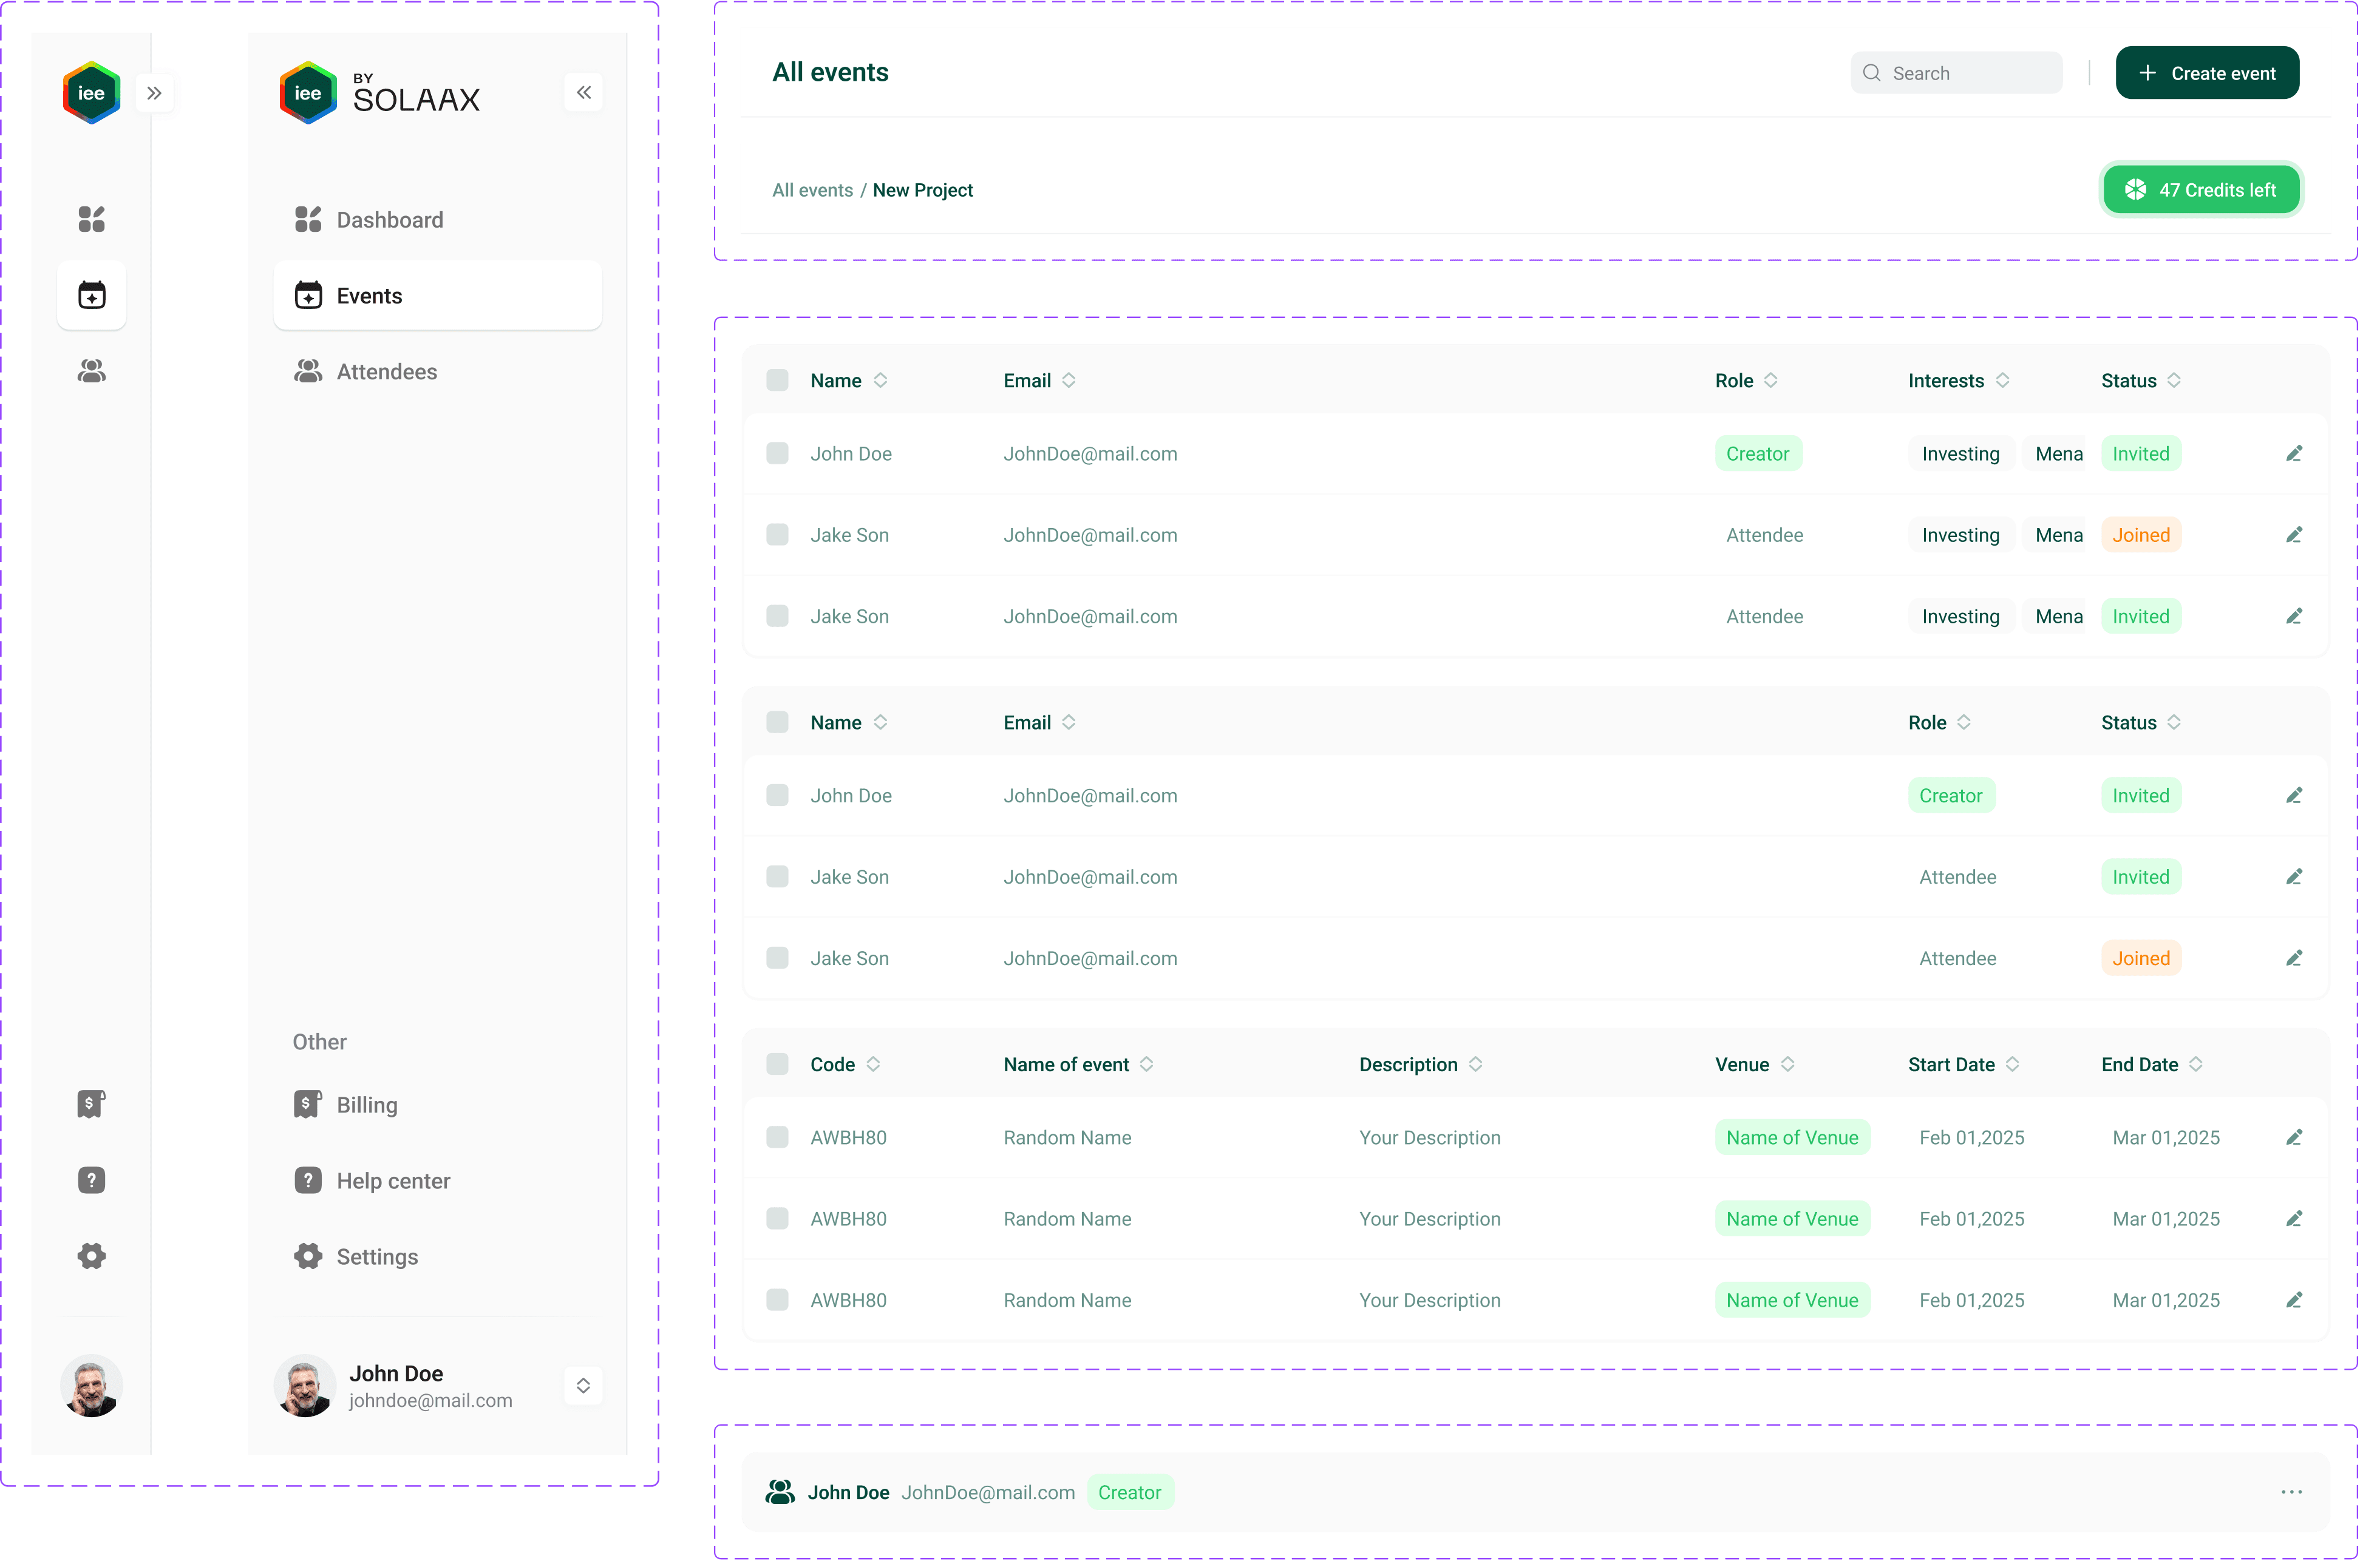Screen dimensions: 2380x1561
Task: Collapse sidebar with double left chevron
Action: tap(583, 93)
